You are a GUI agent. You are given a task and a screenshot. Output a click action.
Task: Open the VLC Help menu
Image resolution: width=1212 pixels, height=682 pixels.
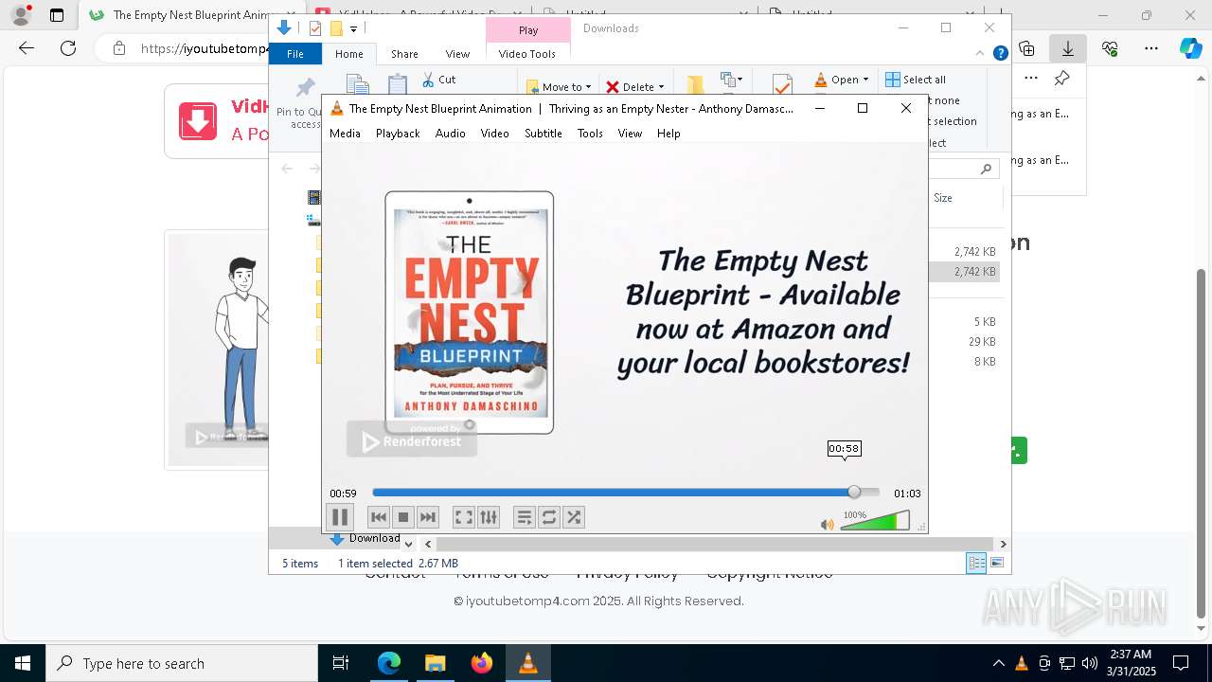pos(668,134)
